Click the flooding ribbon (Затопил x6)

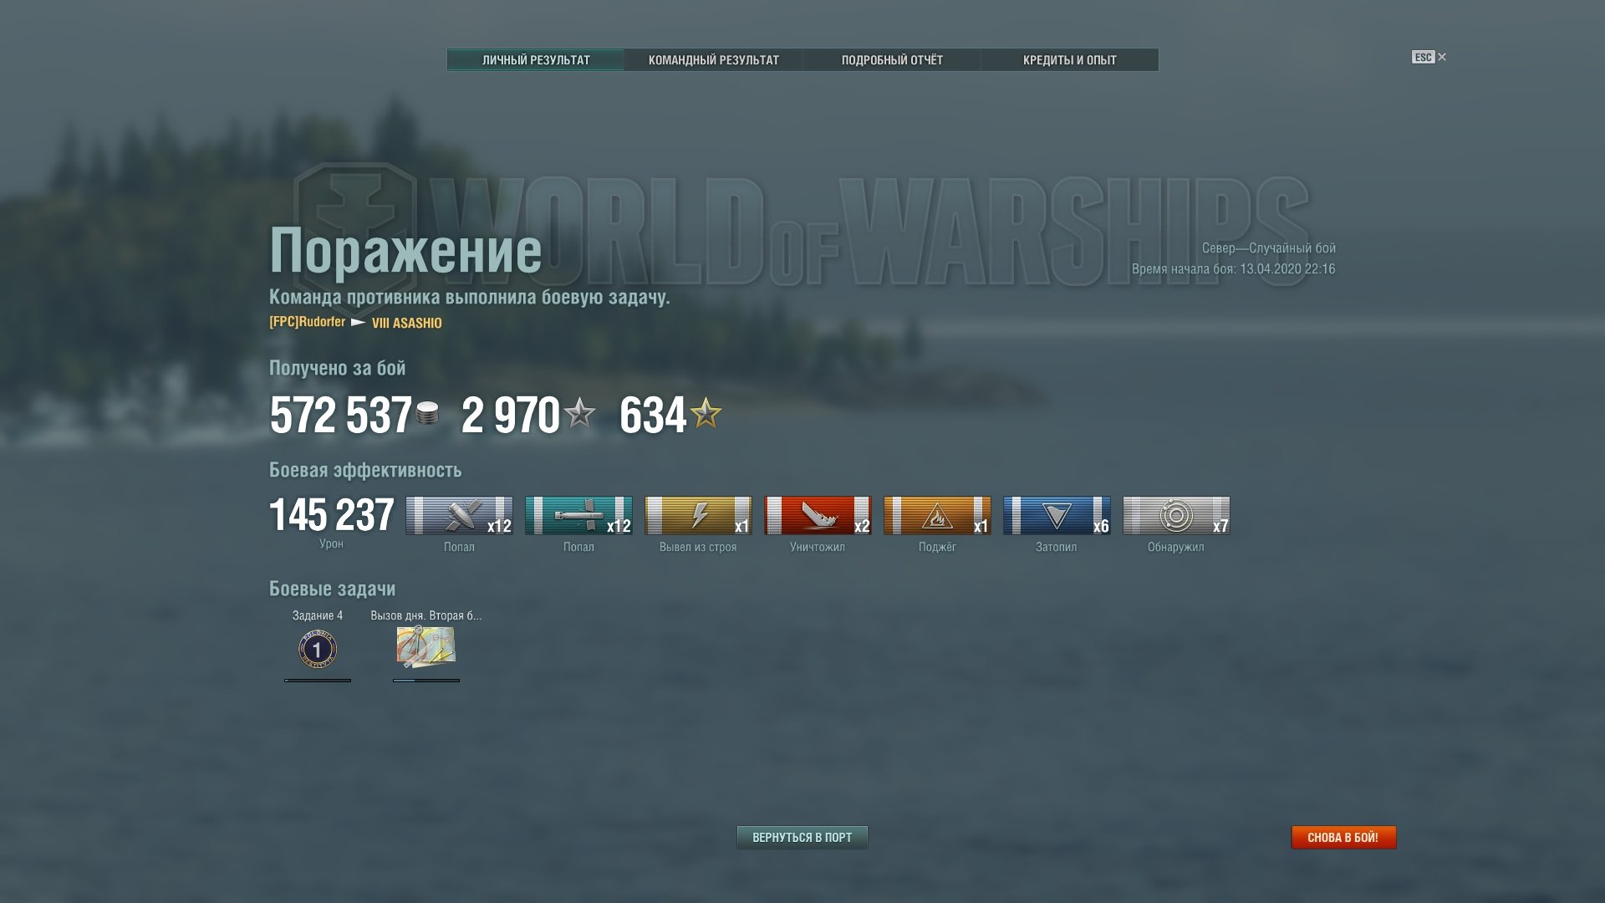coord(1057,515)
